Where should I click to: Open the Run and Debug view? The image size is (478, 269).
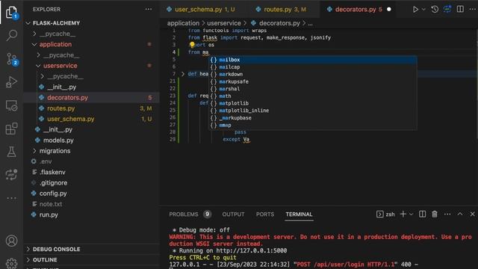12,82
